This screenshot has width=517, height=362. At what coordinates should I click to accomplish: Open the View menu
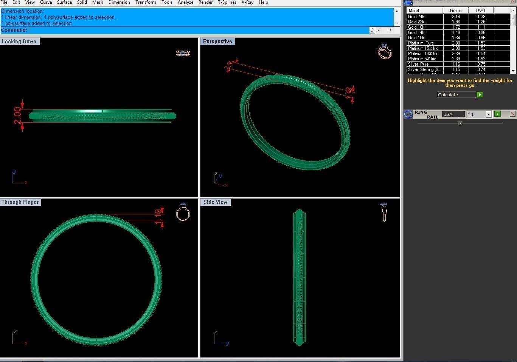30,2
